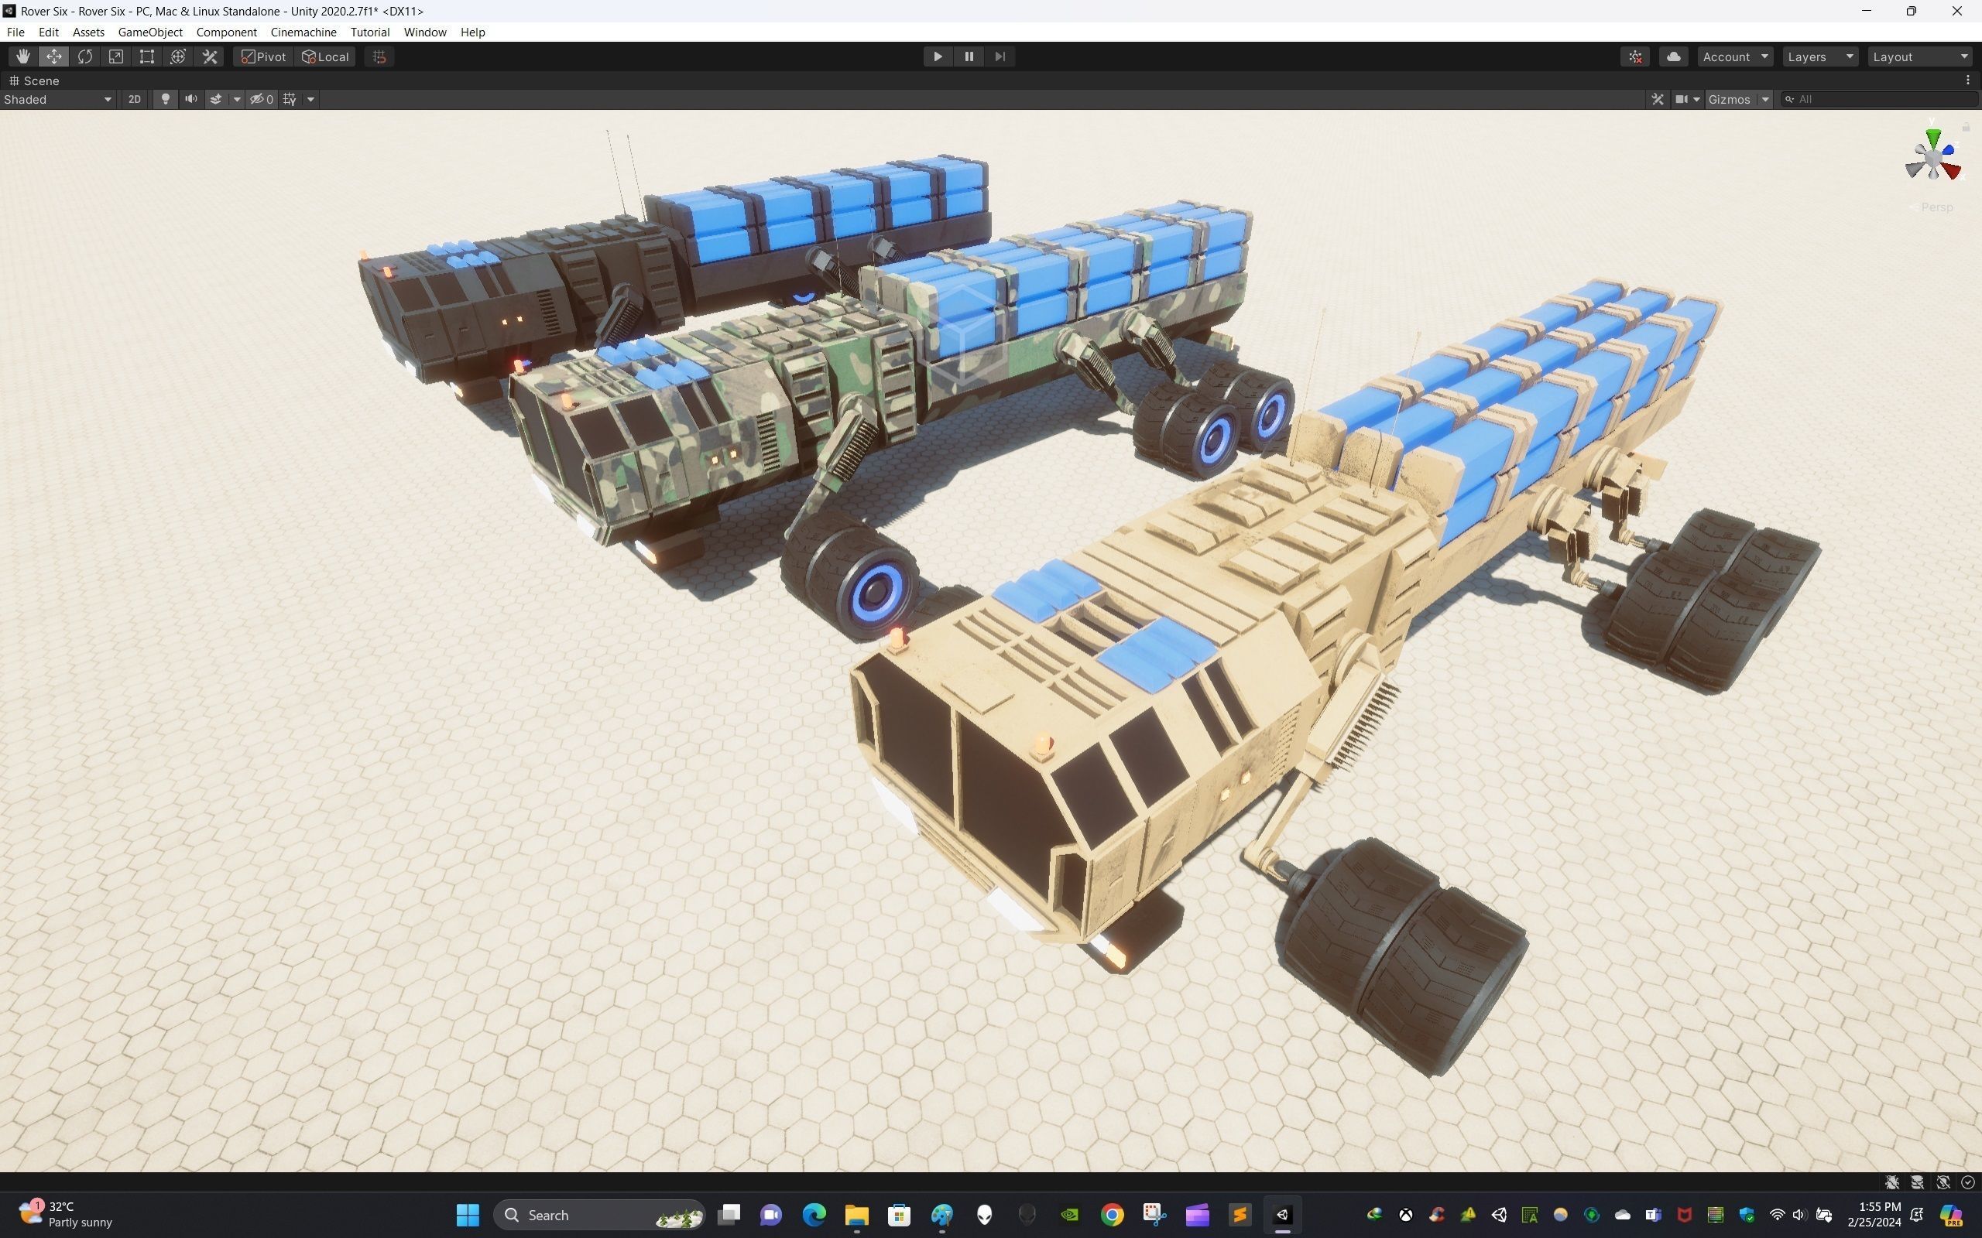This screenshot has width=1982, height=1238.
Task: Click the scene search field
Action: coord(1880,99)
